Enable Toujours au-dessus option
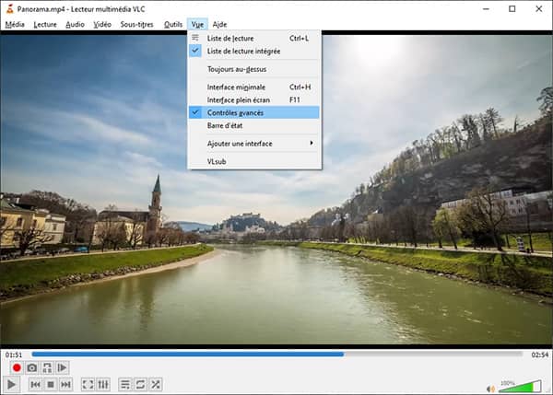 tap(254, 69)
